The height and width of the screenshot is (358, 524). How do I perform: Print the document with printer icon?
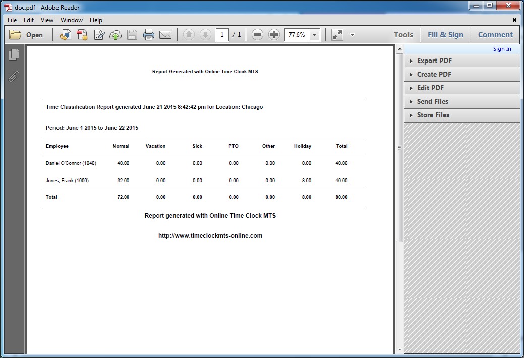point(149,35)
